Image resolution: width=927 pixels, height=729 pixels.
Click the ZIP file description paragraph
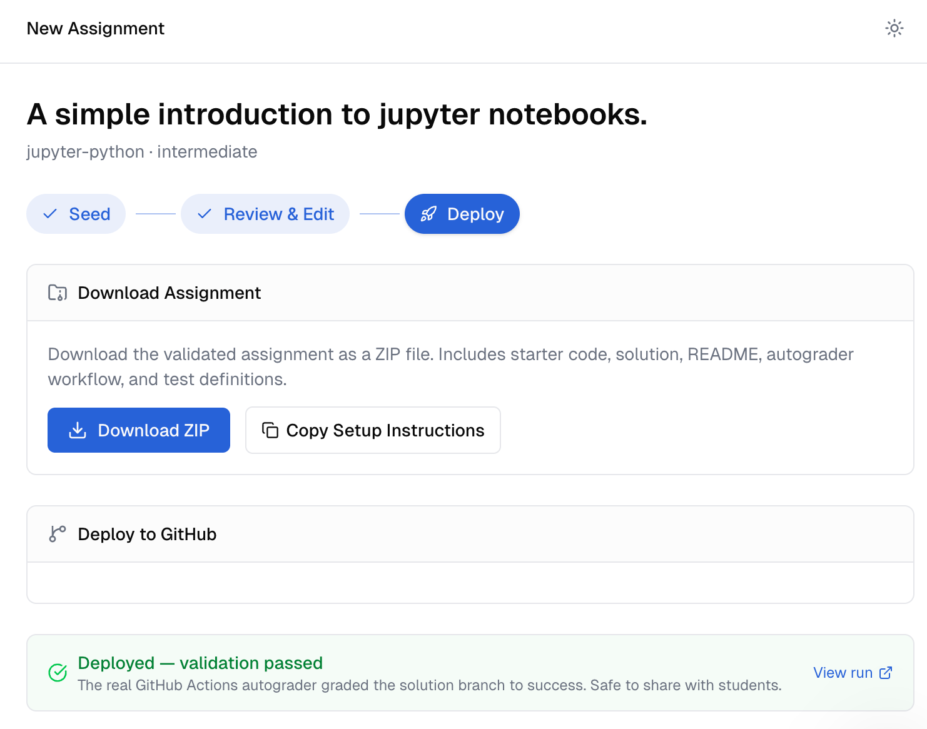[x=451, y=367]
